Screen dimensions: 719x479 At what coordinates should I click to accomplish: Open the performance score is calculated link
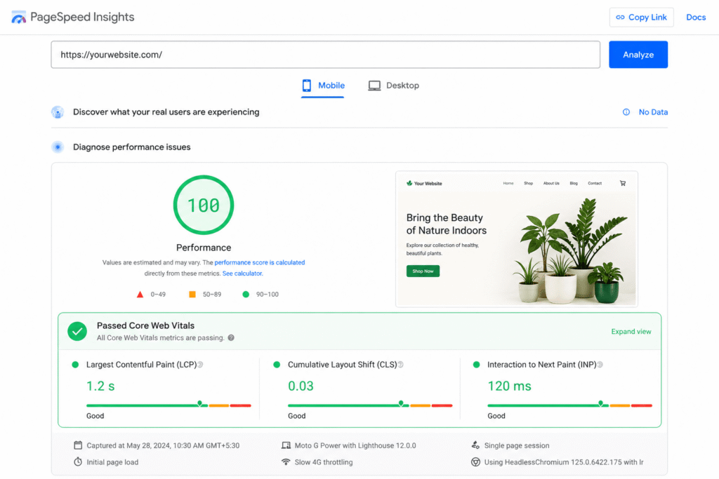[x=260, y=262]
